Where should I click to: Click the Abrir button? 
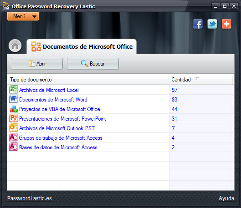pos(37,64)
